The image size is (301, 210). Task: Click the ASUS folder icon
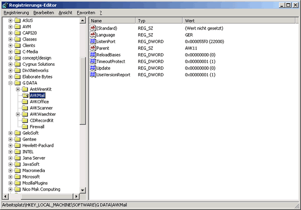pyautogui.click(x=17, y=21)
